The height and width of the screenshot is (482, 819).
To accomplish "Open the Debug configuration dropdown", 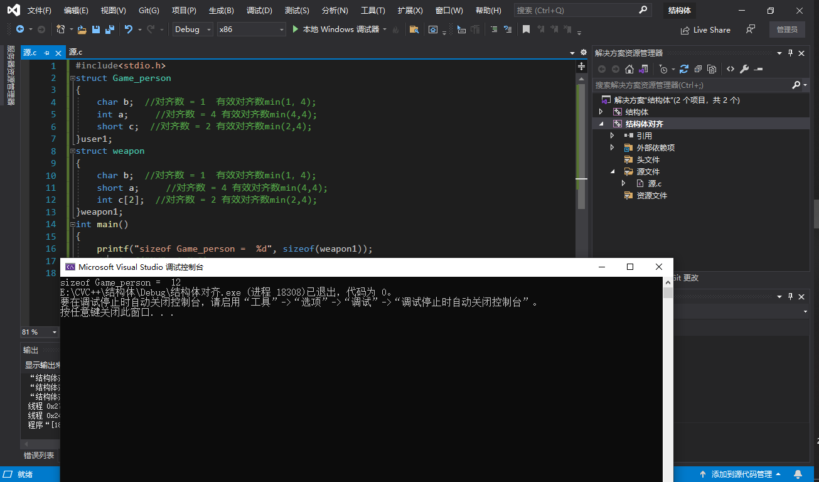I will pos(192,29).
